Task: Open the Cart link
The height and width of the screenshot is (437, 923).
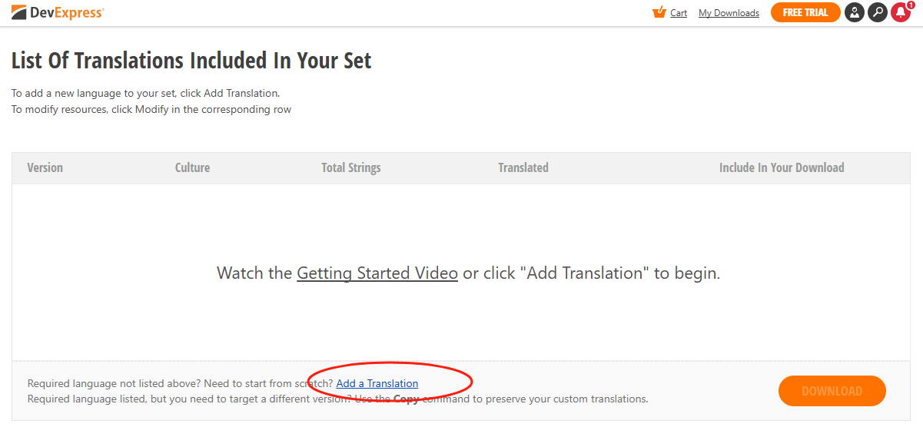Action: [x=679, y=13]
